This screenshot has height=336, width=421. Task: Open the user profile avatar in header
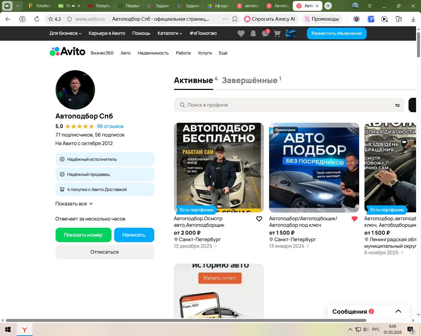click(291, 33)
